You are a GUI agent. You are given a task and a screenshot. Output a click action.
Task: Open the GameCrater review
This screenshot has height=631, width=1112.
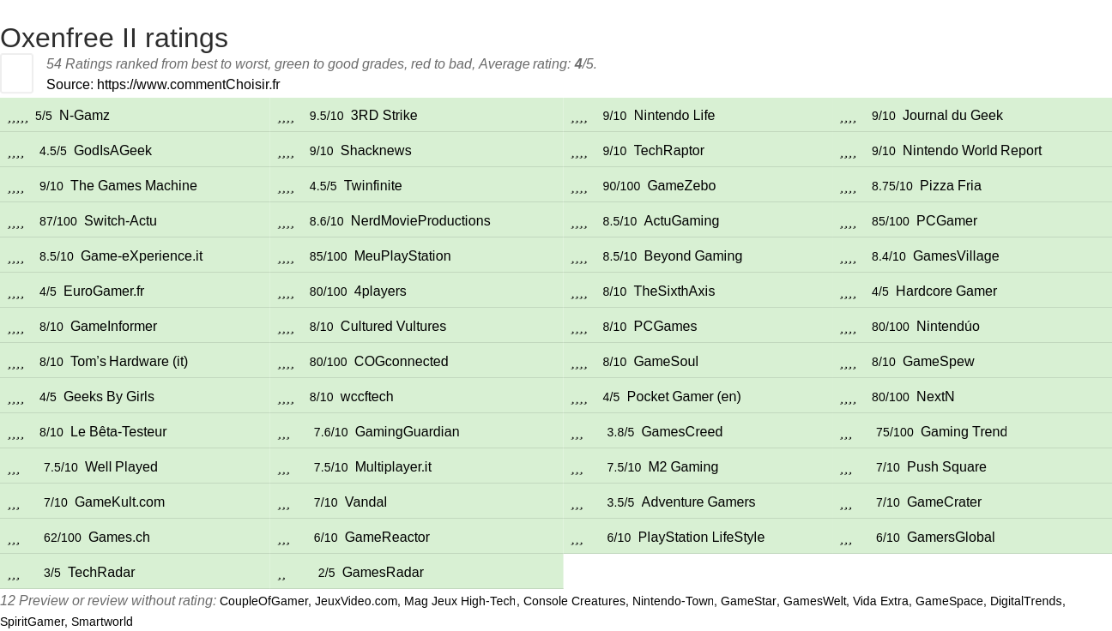click(944, 502)
